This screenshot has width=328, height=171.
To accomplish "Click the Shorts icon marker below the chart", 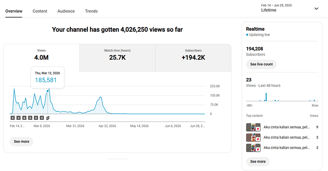I will pyautogui.click(x=48, y=118).
